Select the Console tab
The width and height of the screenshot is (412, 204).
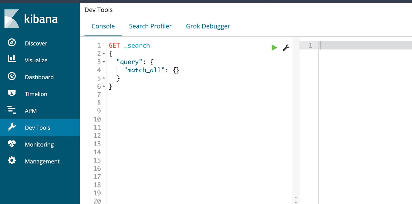103,26
